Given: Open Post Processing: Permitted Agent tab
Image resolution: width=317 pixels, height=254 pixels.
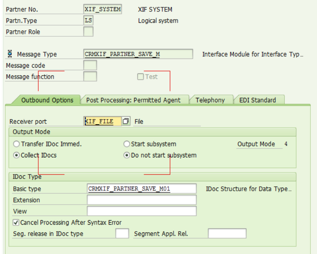Looking at the screenshot, I should point(133,100).
